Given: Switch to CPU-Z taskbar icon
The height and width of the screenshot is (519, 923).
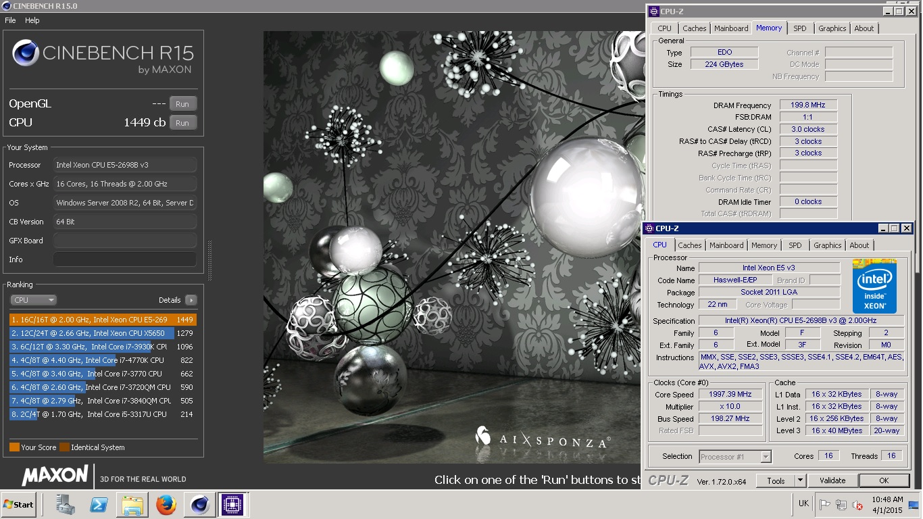Looking at the screenshot, I should click(232, 504).
